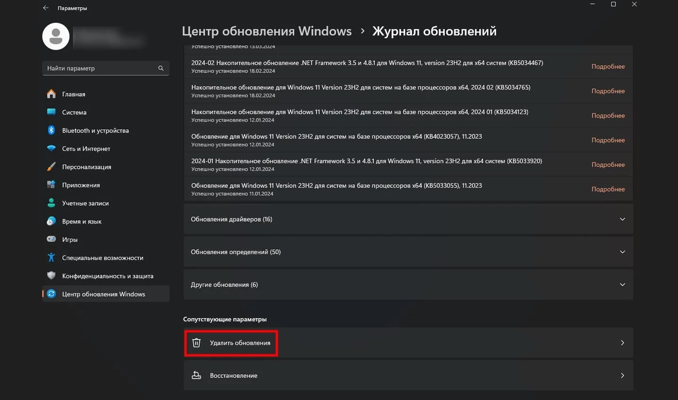Viewport: 678px width, 400px height.
Task: Click the 2024-02 .NET Framework KB5034467 entry
Action: click(x=367, y=63)
